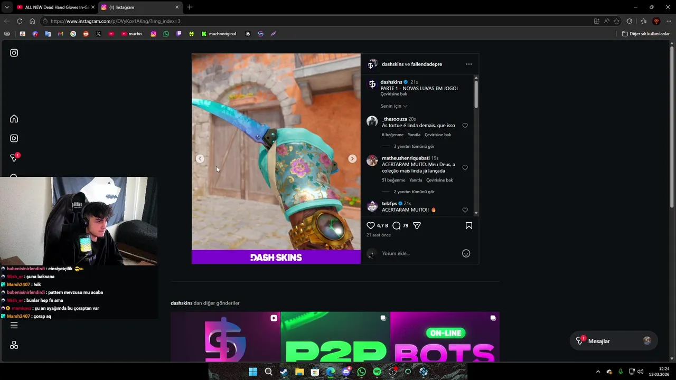This screenshot has width=676, height=380.
Task: Open the hamburger More menu in sidebar
Action: tap(14, 325)
